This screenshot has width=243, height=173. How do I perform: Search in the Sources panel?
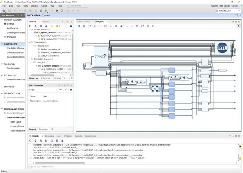[31, 26]
